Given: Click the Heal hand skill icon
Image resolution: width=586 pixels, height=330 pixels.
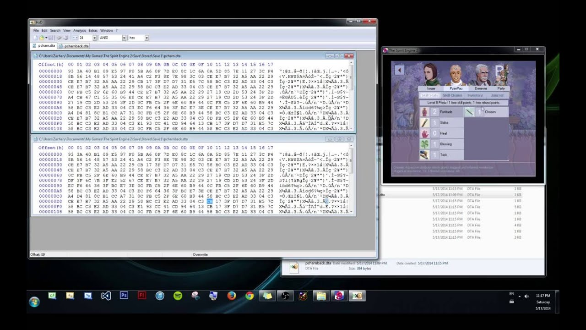Looking at the screenshot, I should pos(424,133).
